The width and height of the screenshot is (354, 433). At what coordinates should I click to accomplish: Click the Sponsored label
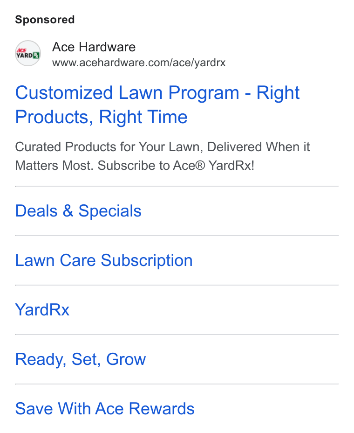45,20
